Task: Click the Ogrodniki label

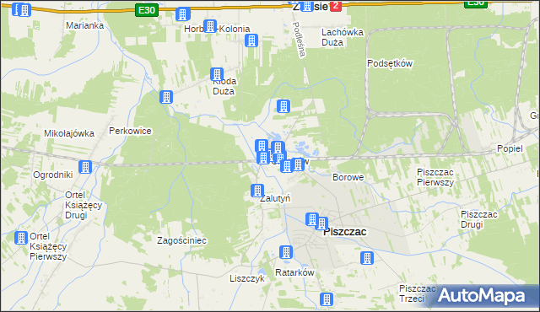Action: [x=52, y=175]
